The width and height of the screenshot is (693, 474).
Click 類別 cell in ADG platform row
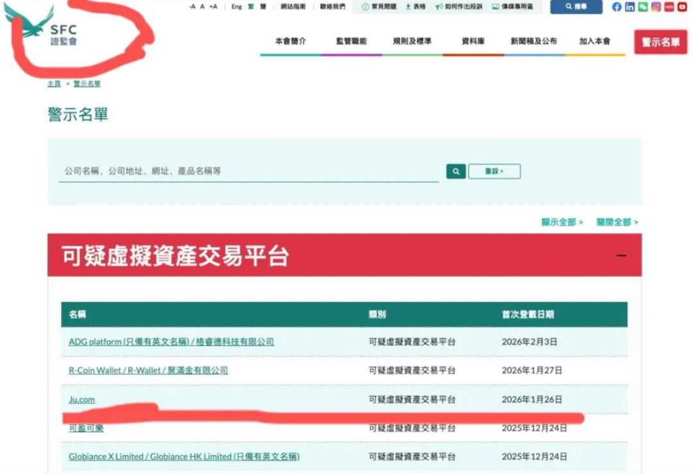coord(412,342)
